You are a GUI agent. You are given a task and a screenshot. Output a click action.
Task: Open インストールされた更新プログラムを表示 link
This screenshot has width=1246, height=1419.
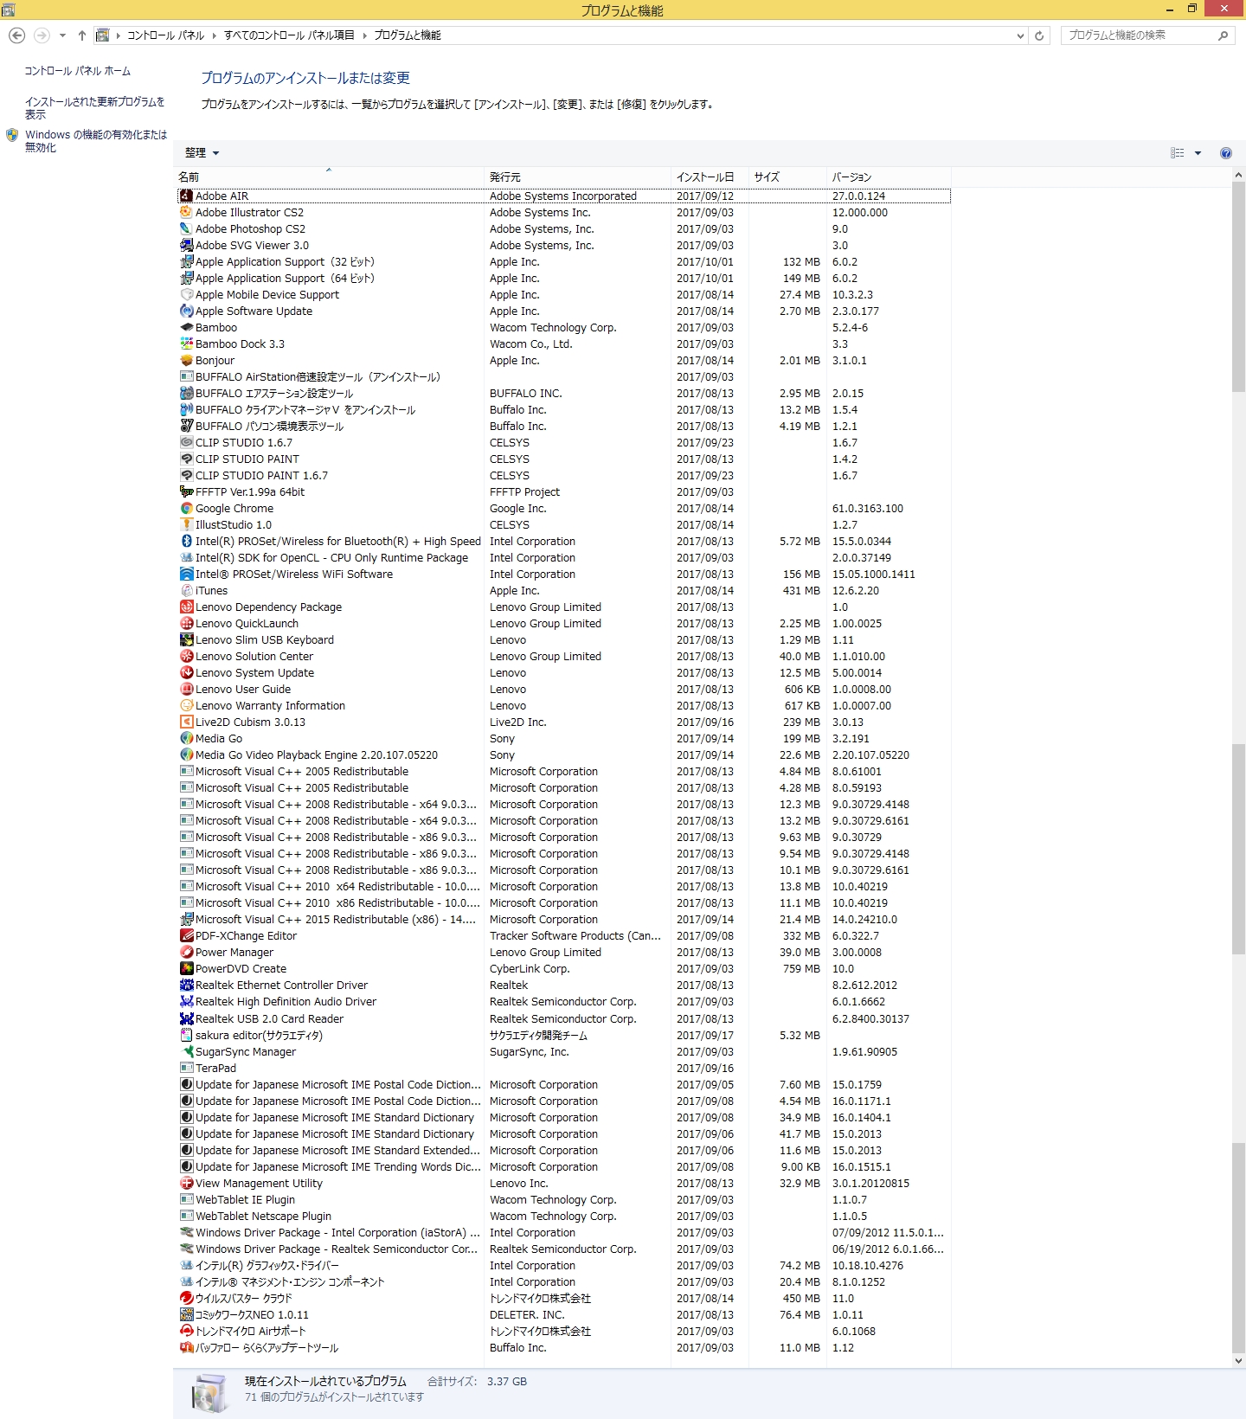(95, 108)
